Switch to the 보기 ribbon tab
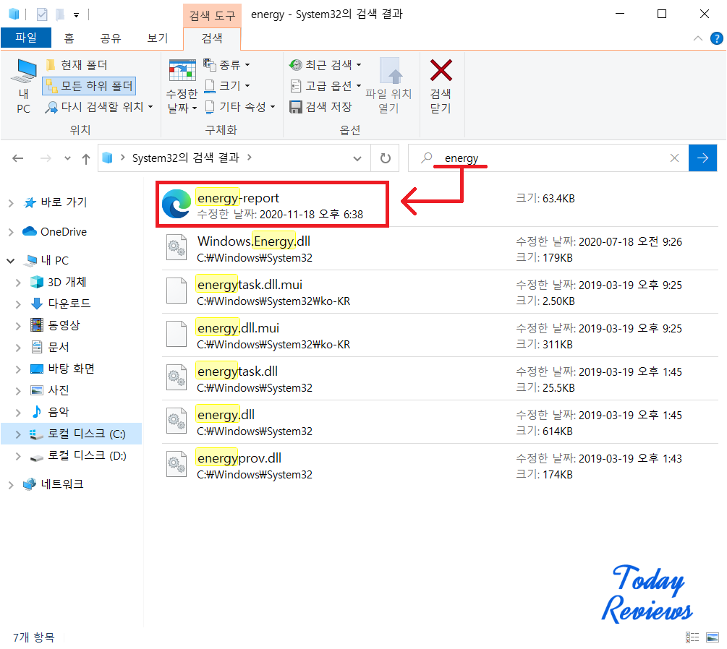727x649 pixels. (x=158, y=38)
